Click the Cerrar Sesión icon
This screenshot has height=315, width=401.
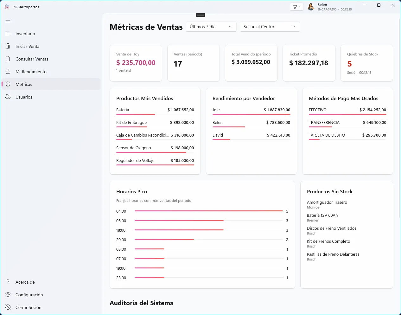[x=8, y=307]
